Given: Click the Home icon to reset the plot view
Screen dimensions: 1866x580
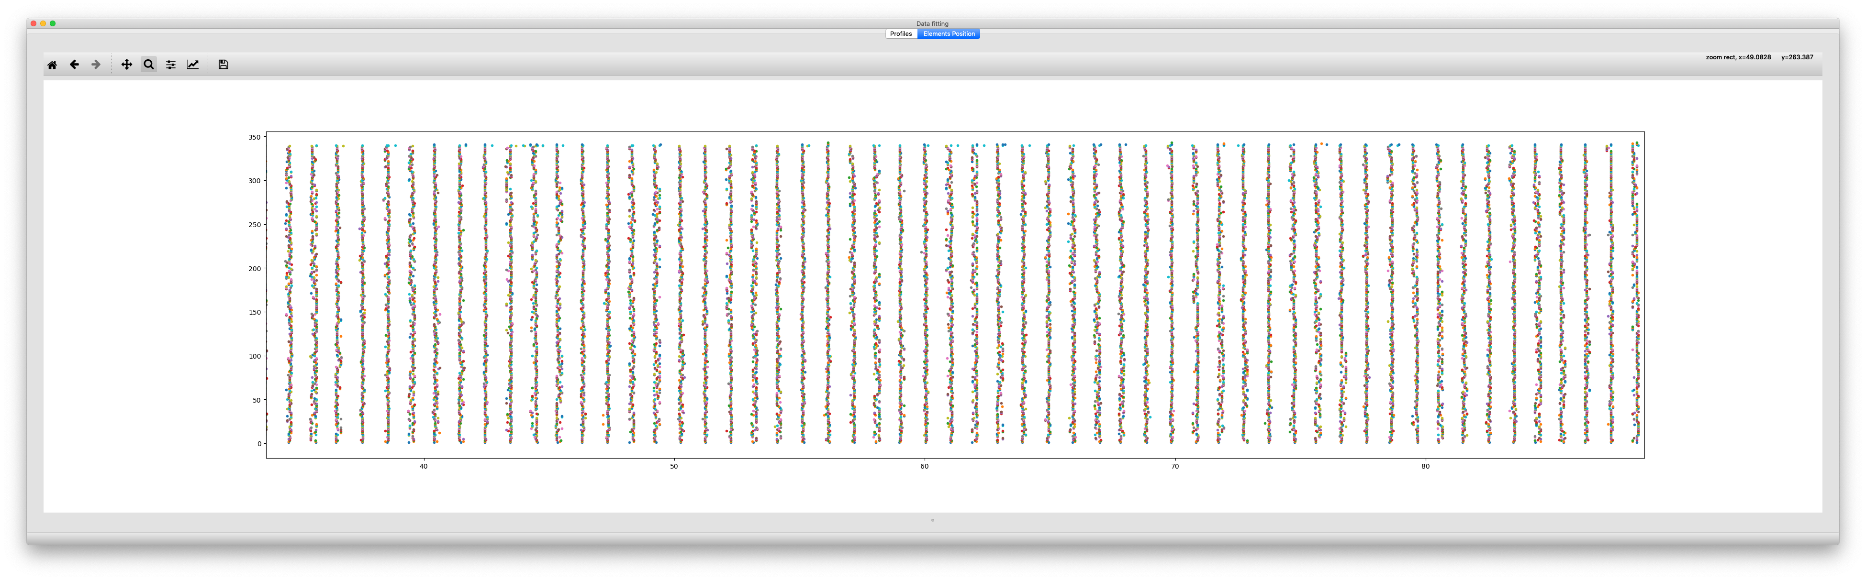Looking at the screenshot, I should (x=52, y=65).
